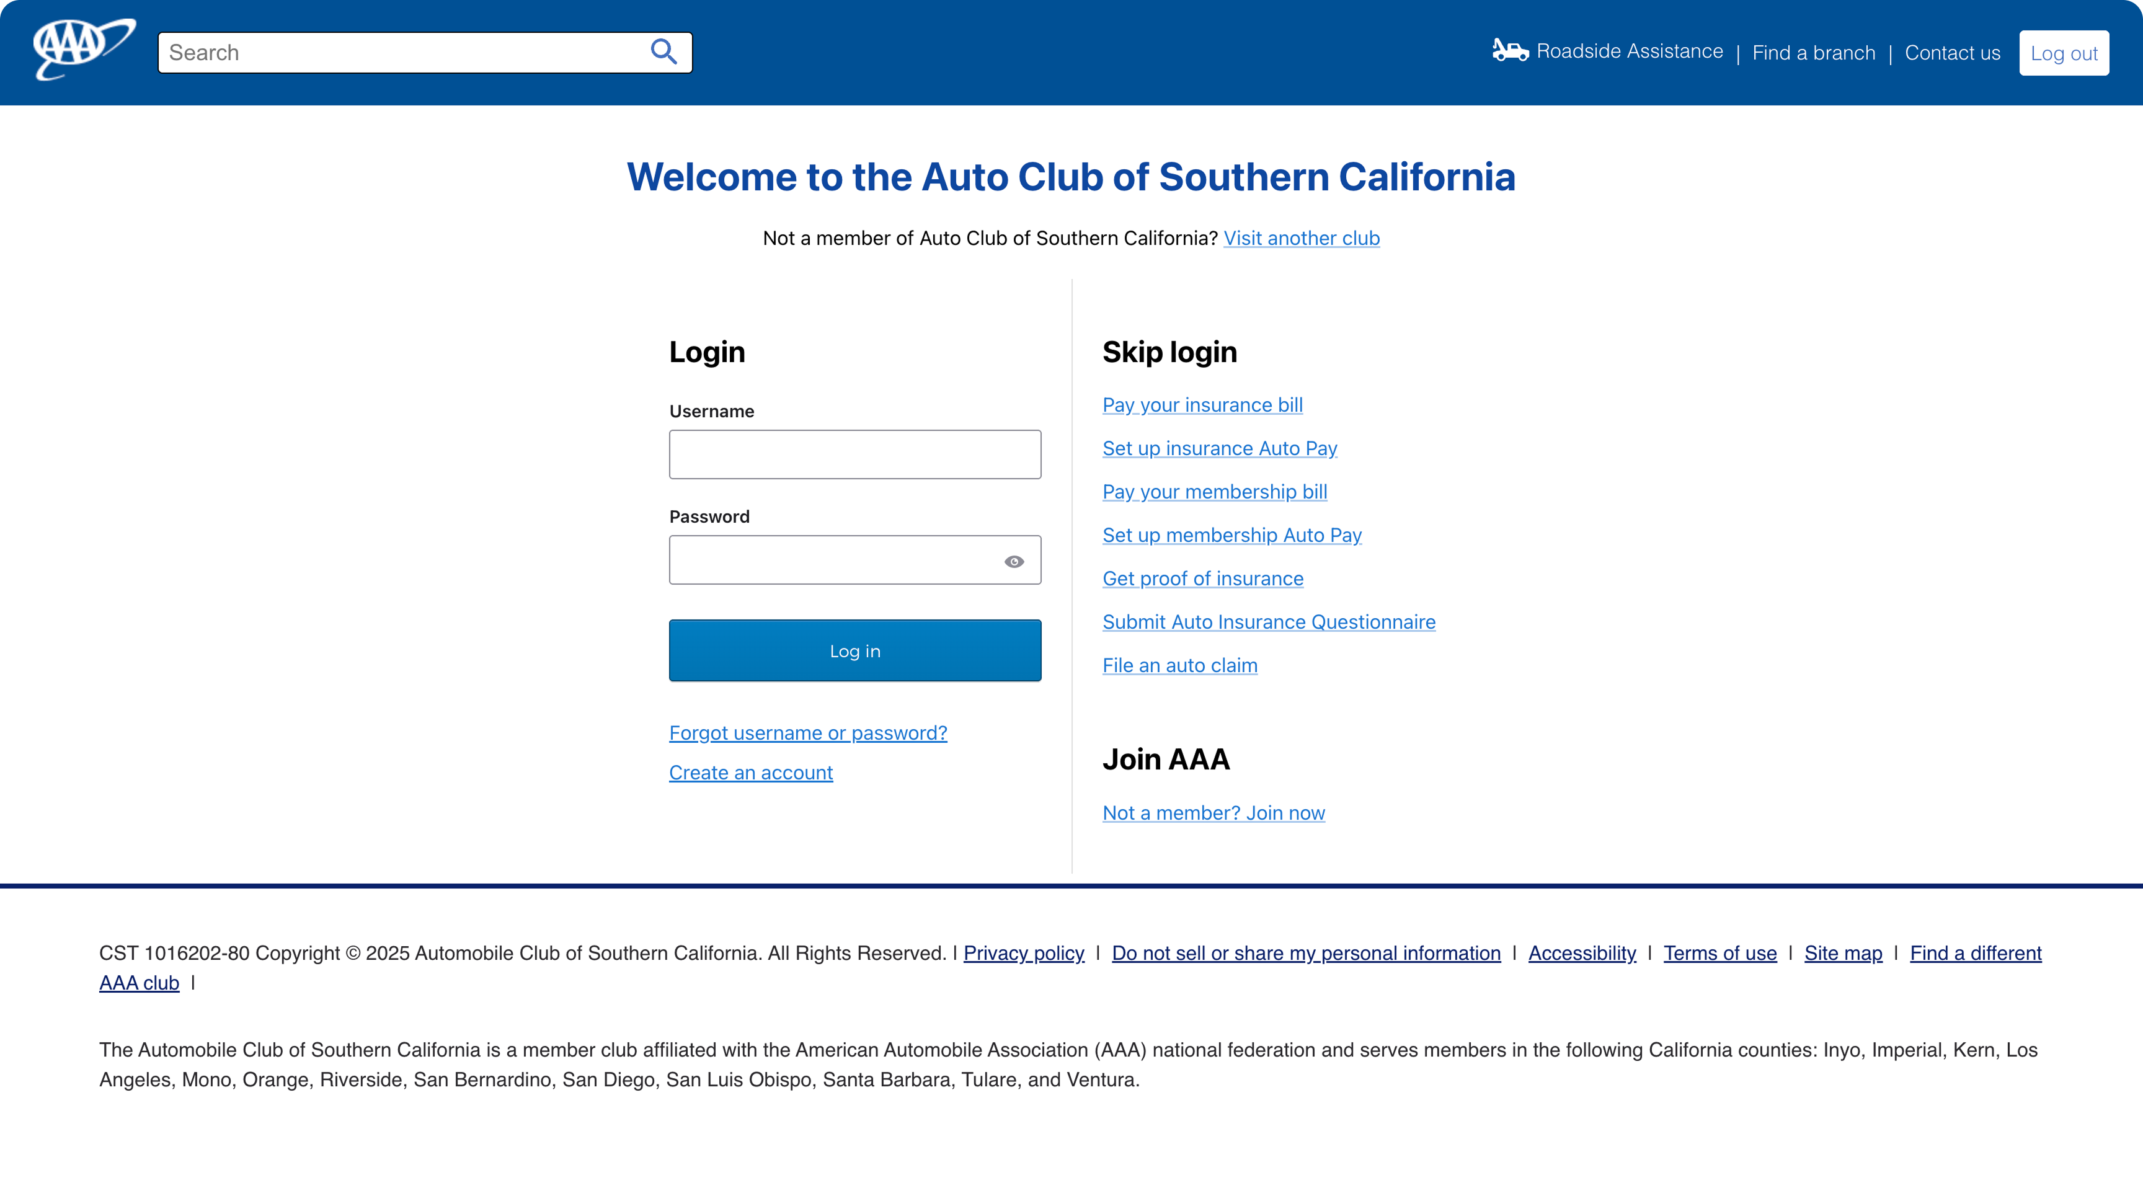Open Contact us in header
Image resolution: width=2143 pixels, height=1188 pixels.
[x=1951, y=53]
